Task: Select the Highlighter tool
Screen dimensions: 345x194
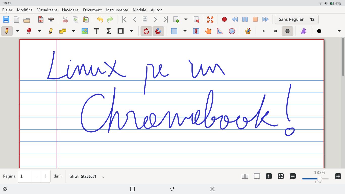Action: pos(51,31)
